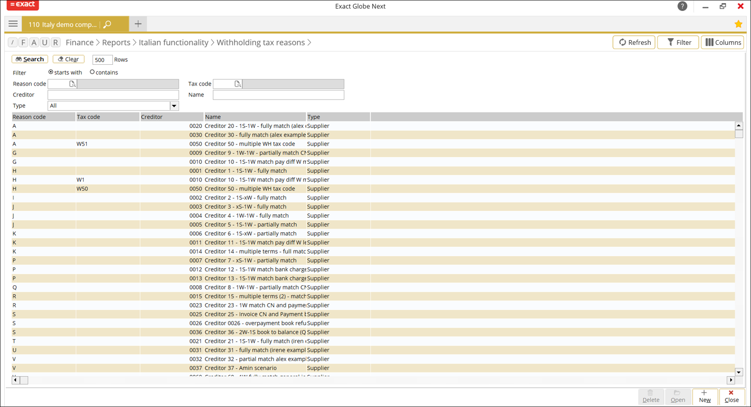Select creditor number 0026 cell

(x=171, y=323)
